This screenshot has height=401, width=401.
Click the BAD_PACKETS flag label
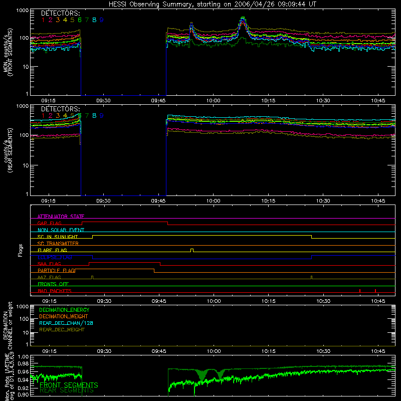(x=55, y=291)
